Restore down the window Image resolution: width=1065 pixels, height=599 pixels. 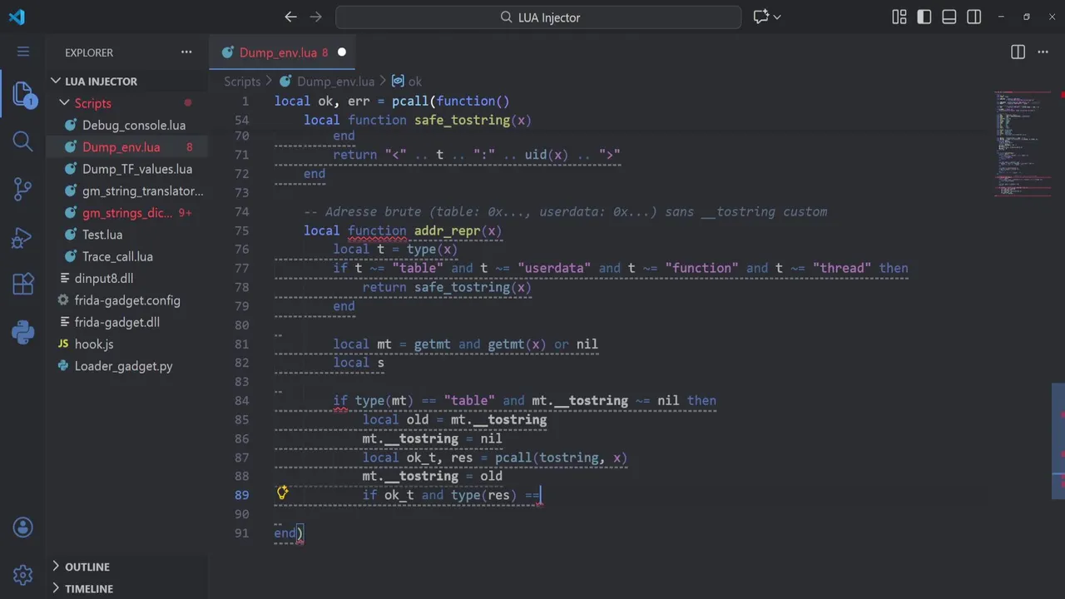tap(1027, 17)
